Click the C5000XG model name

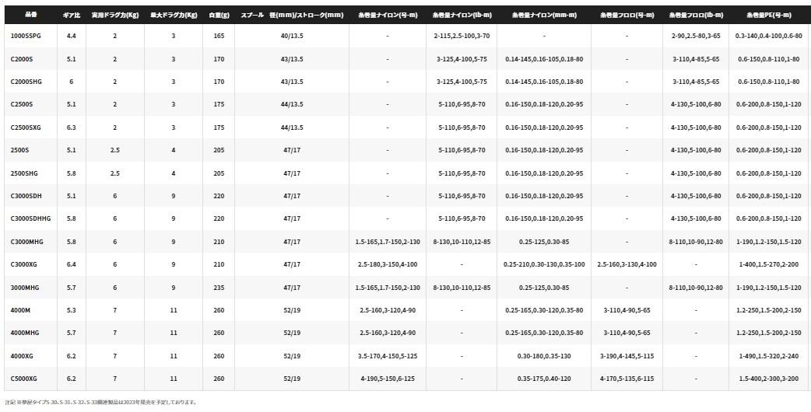24,379
